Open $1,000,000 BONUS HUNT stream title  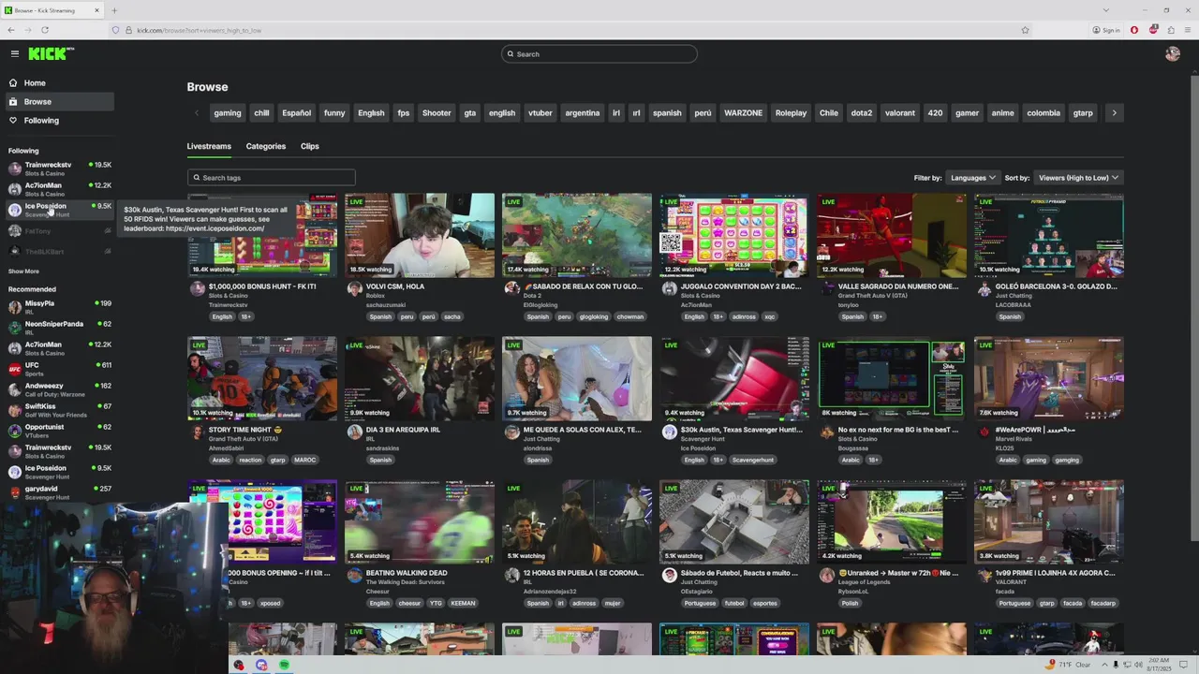tap(262, 286)
